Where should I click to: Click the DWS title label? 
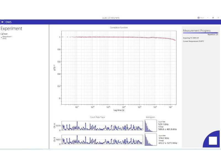click(9, 22)
